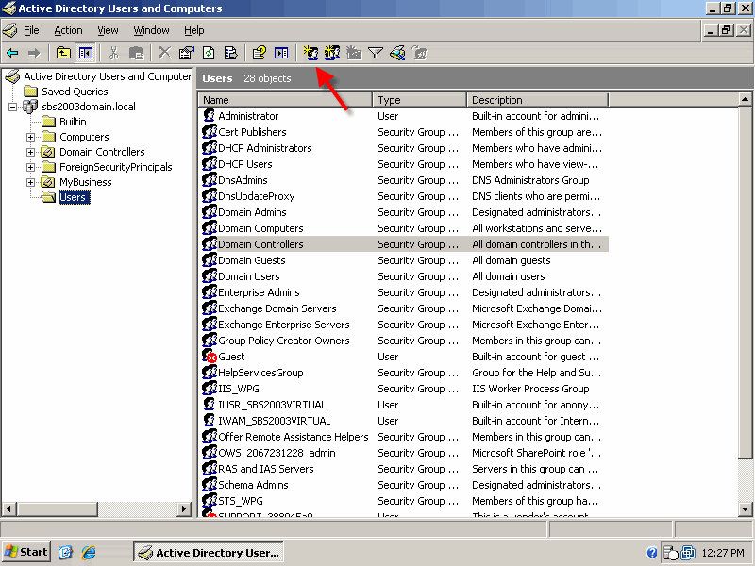
Task: Click the Copy toolbar icon
Action: [x=136, y=53]
